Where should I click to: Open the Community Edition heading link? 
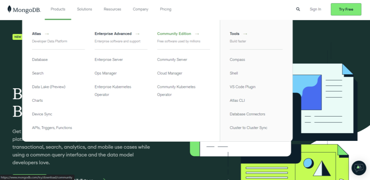pyautogui.click(x=174, y=34)
